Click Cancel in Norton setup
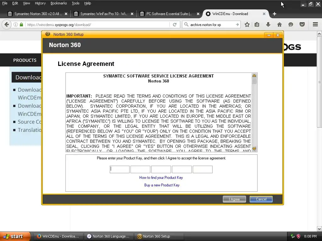 coord(261,199)
